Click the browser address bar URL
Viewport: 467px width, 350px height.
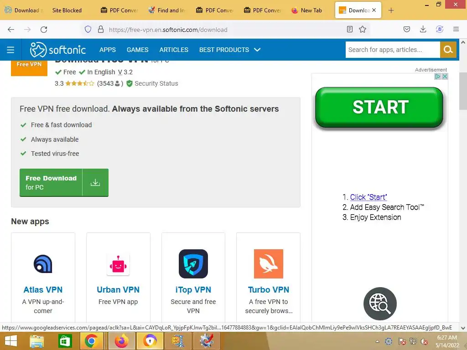168,30
